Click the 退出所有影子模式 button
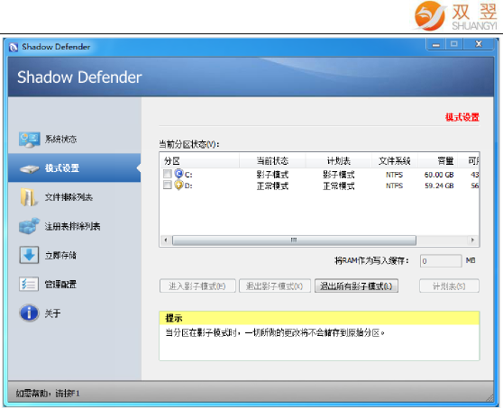 click(356, 286)
